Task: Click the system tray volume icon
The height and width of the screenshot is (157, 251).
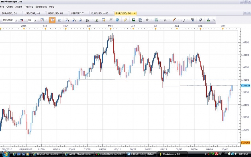Action: [235, 154]
